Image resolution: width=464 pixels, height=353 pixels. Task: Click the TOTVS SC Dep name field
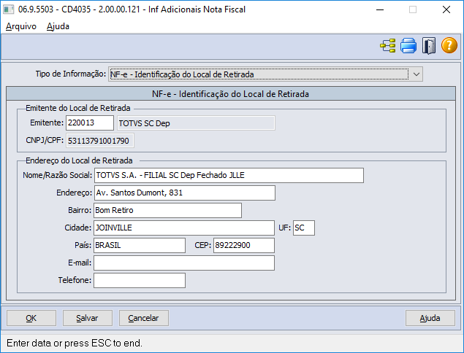196,123
